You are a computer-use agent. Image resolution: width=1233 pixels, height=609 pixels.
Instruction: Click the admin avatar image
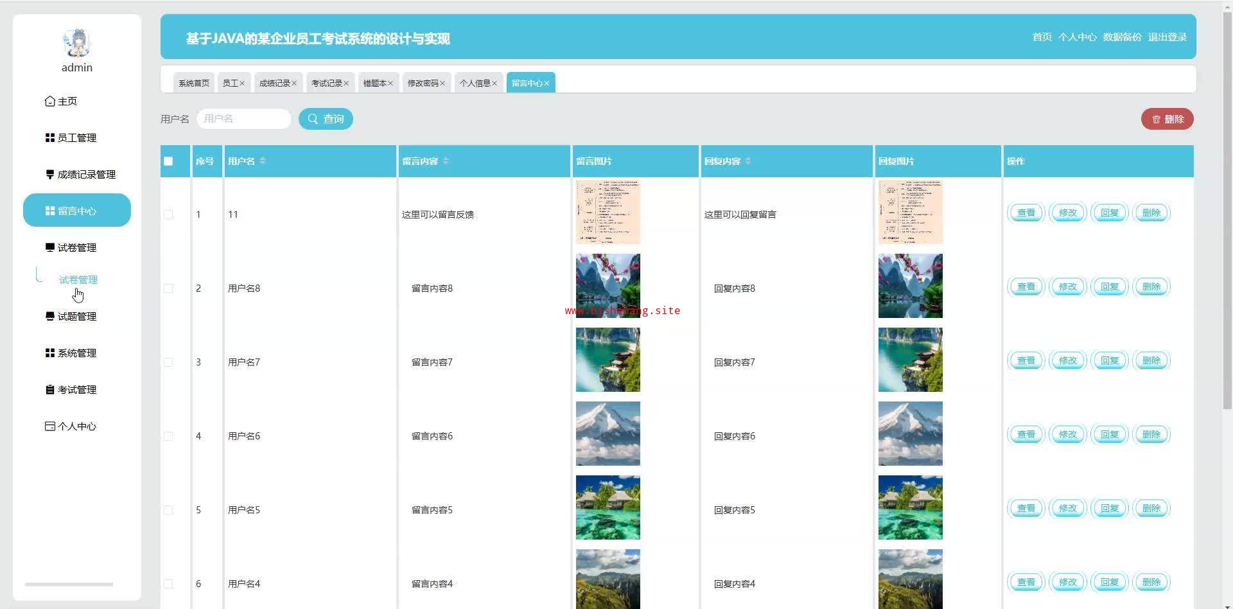click(x=77, y=43)
